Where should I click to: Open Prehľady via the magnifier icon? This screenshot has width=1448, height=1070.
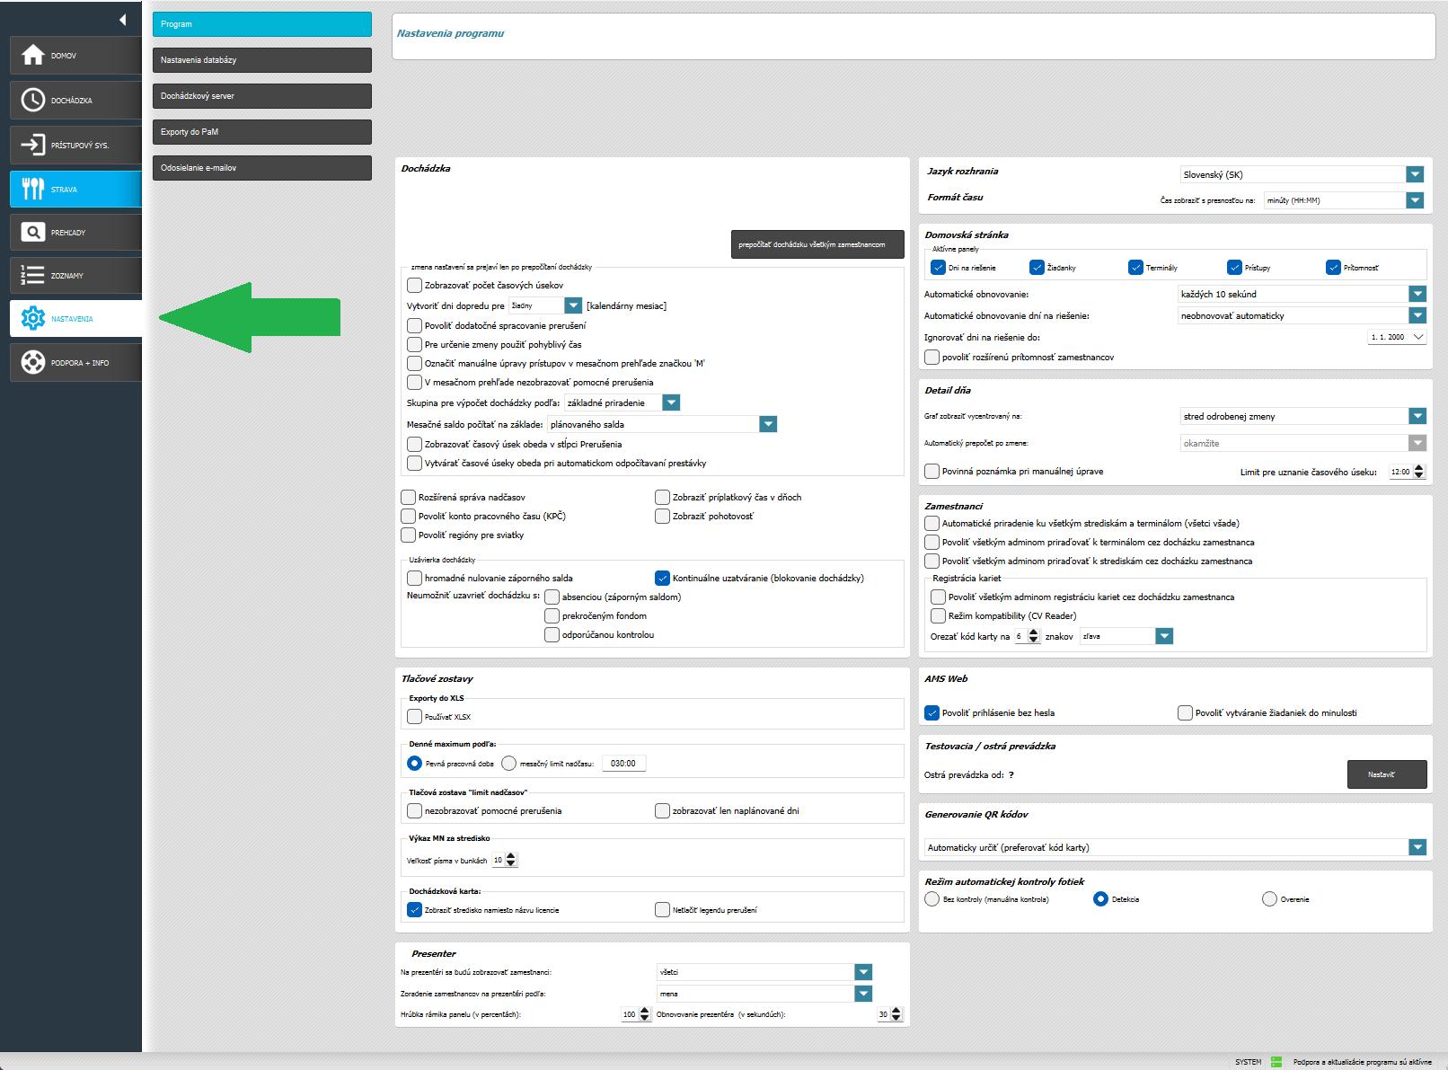click(33, 233)
